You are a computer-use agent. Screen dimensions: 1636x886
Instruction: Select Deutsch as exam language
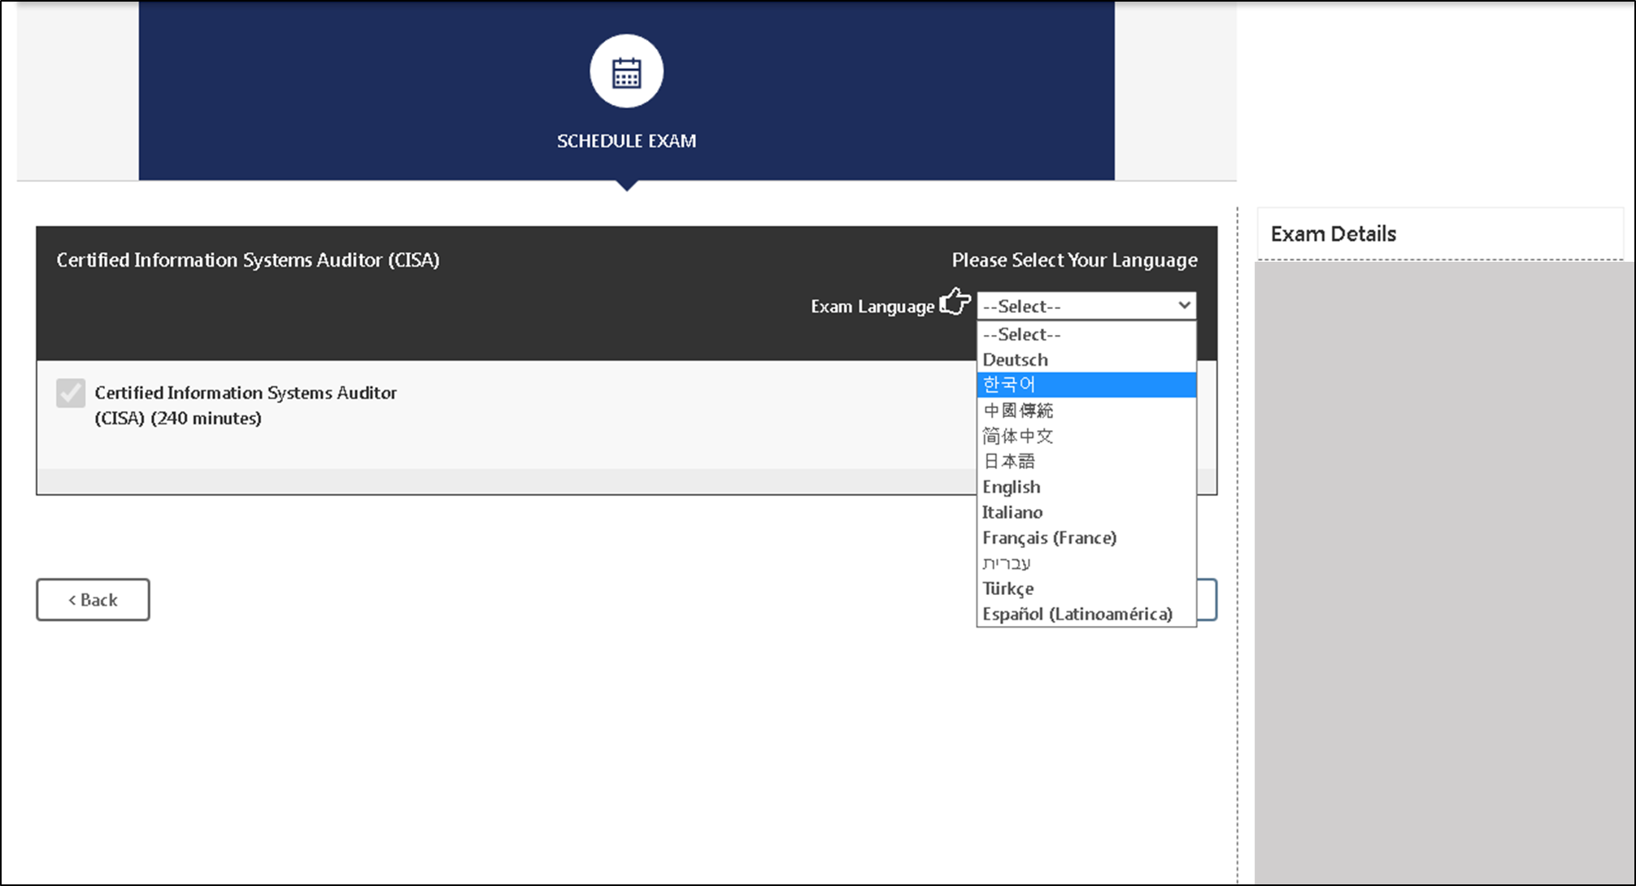click(1086, 359)
